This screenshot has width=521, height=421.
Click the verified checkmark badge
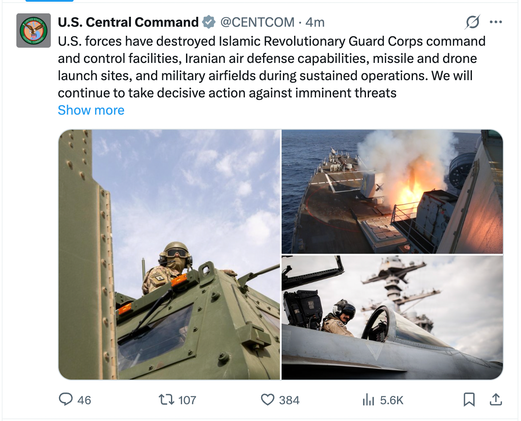pos(208,22)
